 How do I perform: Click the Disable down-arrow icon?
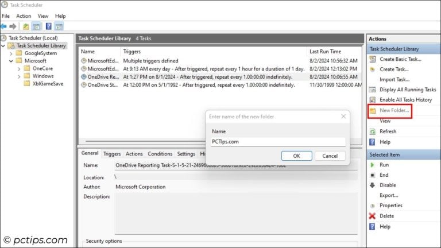[373, 185]
